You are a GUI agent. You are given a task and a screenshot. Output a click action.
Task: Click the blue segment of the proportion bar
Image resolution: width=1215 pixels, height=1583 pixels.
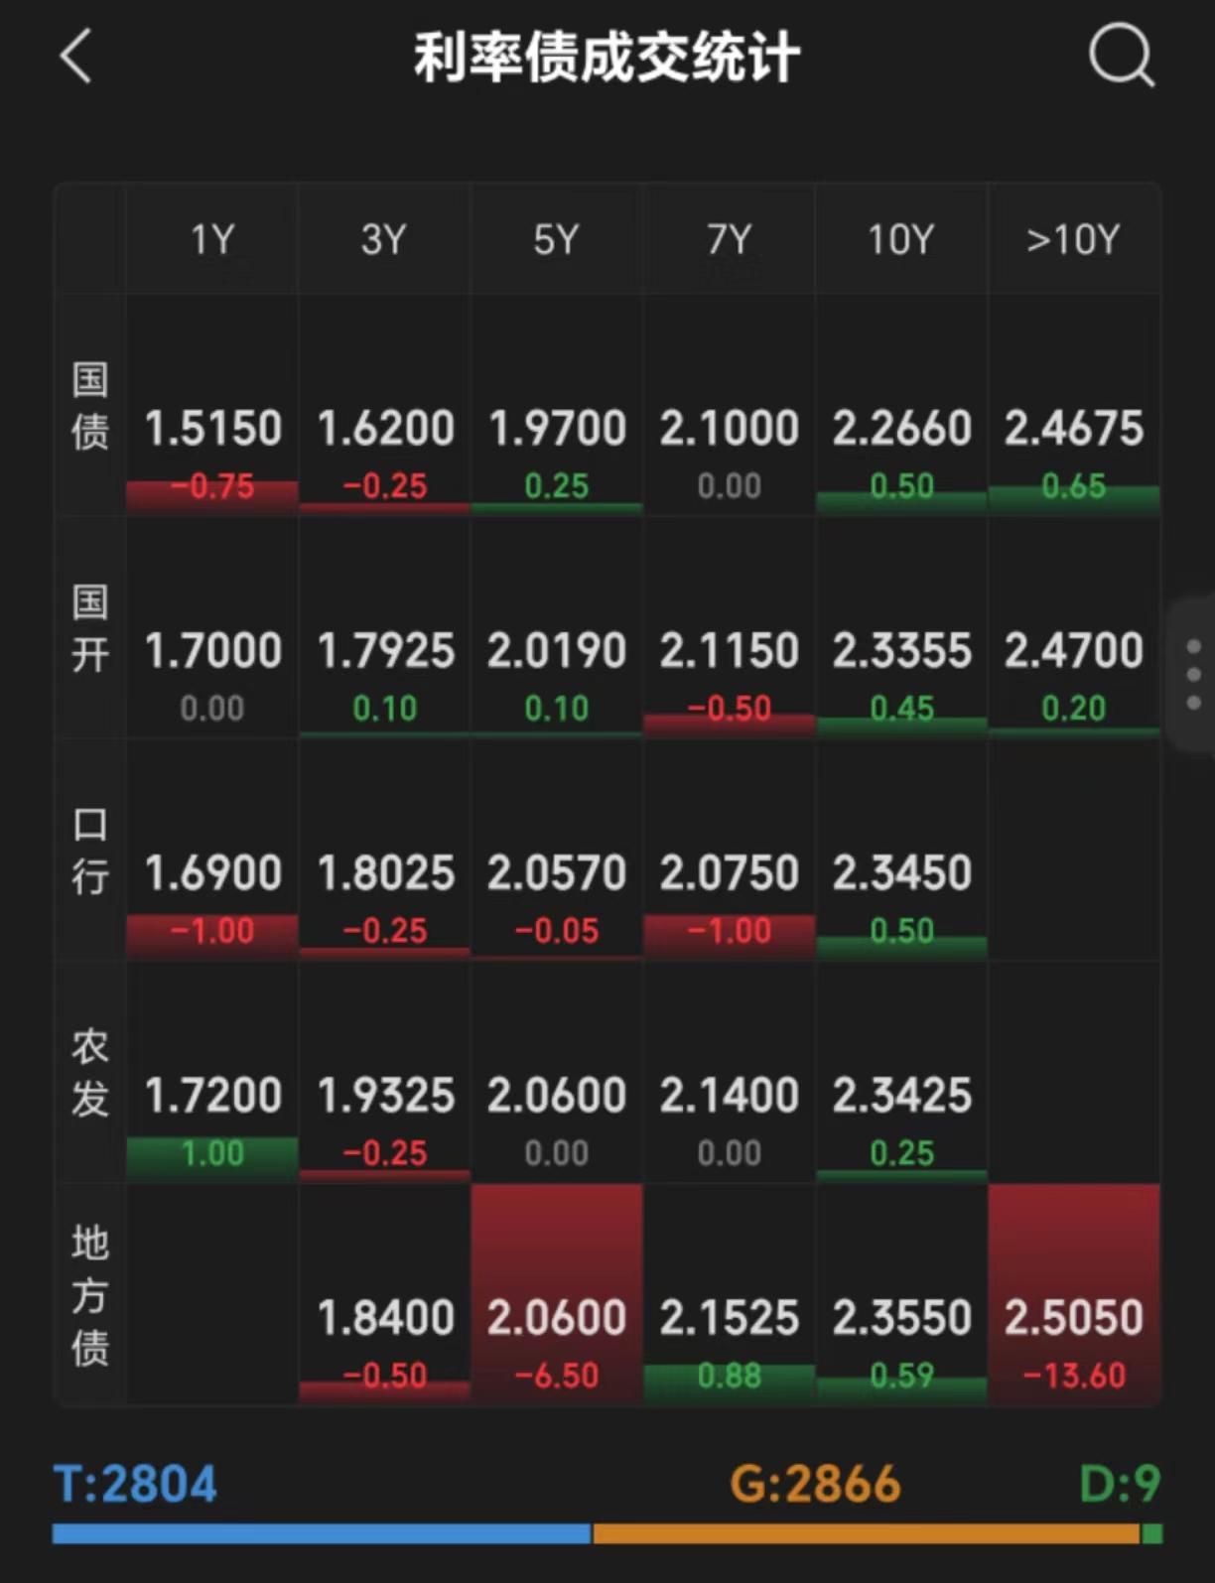pos(321,1534)
